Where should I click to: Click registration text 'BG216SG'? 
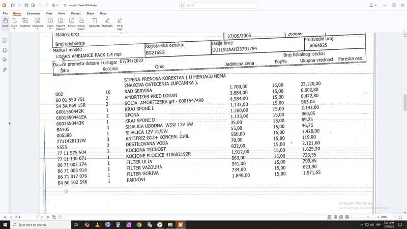pos(155,53)
